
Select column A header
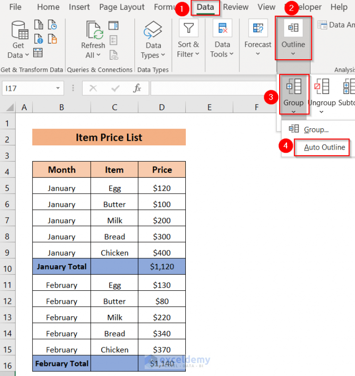click(x=24, y=107)
